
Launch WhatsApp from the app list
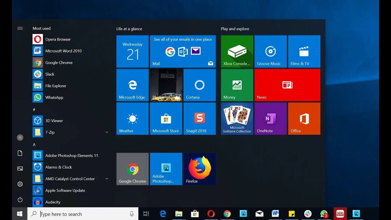71,97
